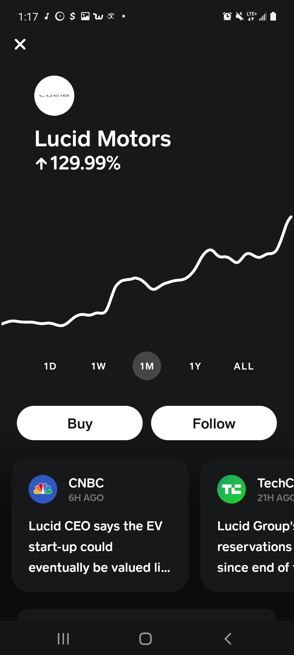Follow Lucid Motors stock

click(214, 423)
